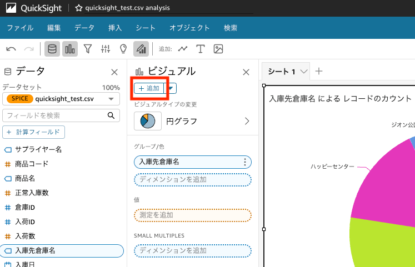Add a new sheet with plus icon
The height and width of the screenshot is (267, 415).
[319, 71]
